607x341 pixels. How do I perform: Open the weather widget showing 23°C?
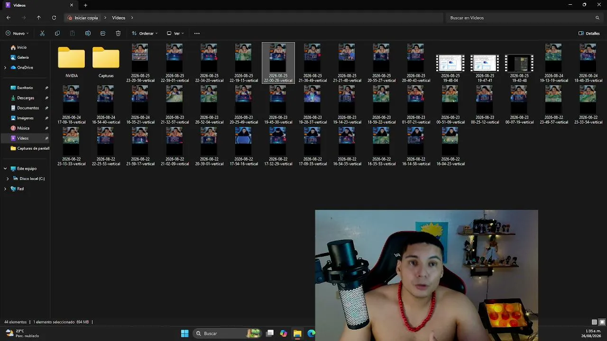point(22,333)
